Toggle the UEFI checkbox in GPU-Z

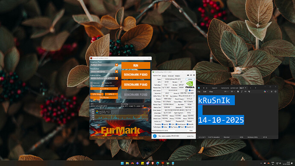point(190,91)
